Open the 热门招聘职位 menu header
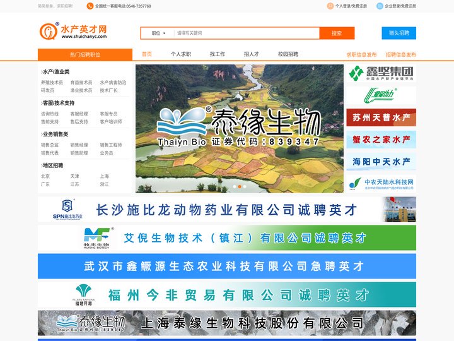 tap(85, 54)
